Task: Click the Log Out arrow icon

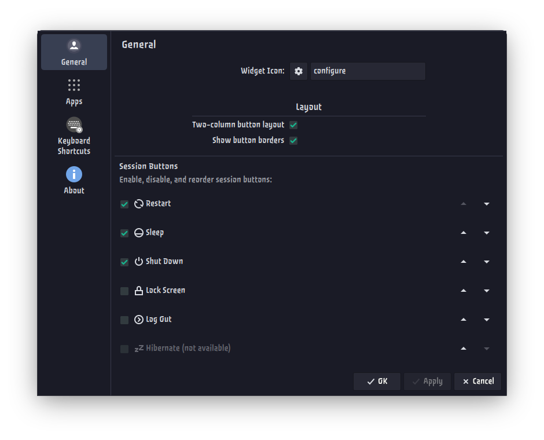Action: coord(139,320)
